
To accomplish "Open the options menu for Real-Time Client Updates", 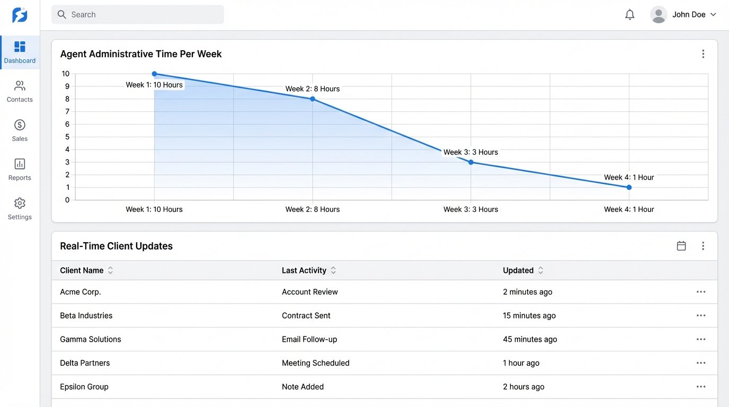I will (703, 245).
